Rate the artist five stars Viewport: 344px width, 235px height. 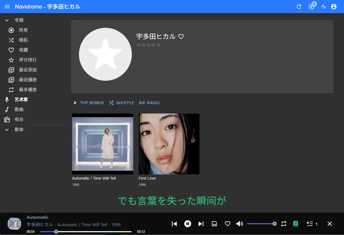[159, 45]
